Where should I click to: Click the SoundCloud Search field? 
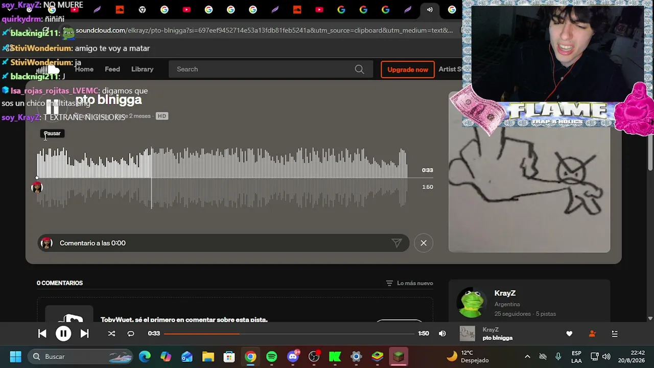(x=270, y=70)
